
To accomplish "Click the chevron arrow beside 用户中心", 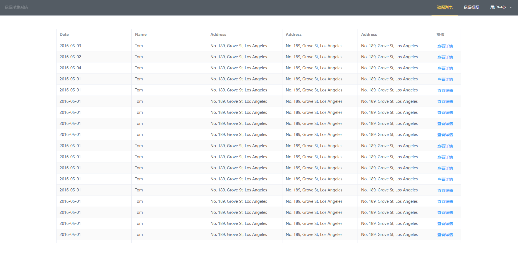I will [x=511, y=7].
